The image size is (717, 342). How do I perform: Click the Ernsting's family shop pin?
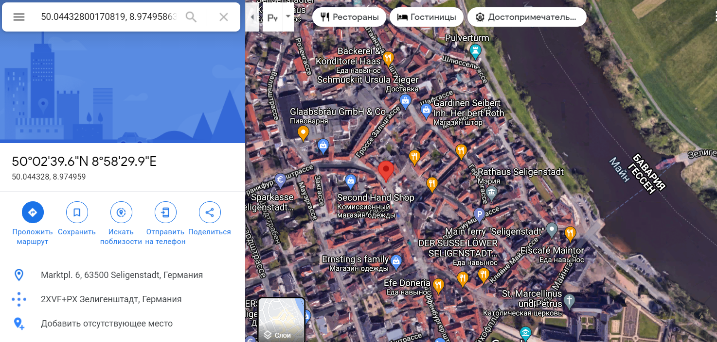(x=396, y=261)
